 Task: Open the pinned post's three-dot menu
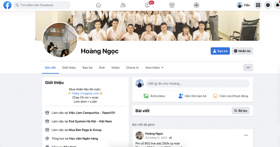pos(246,135)
